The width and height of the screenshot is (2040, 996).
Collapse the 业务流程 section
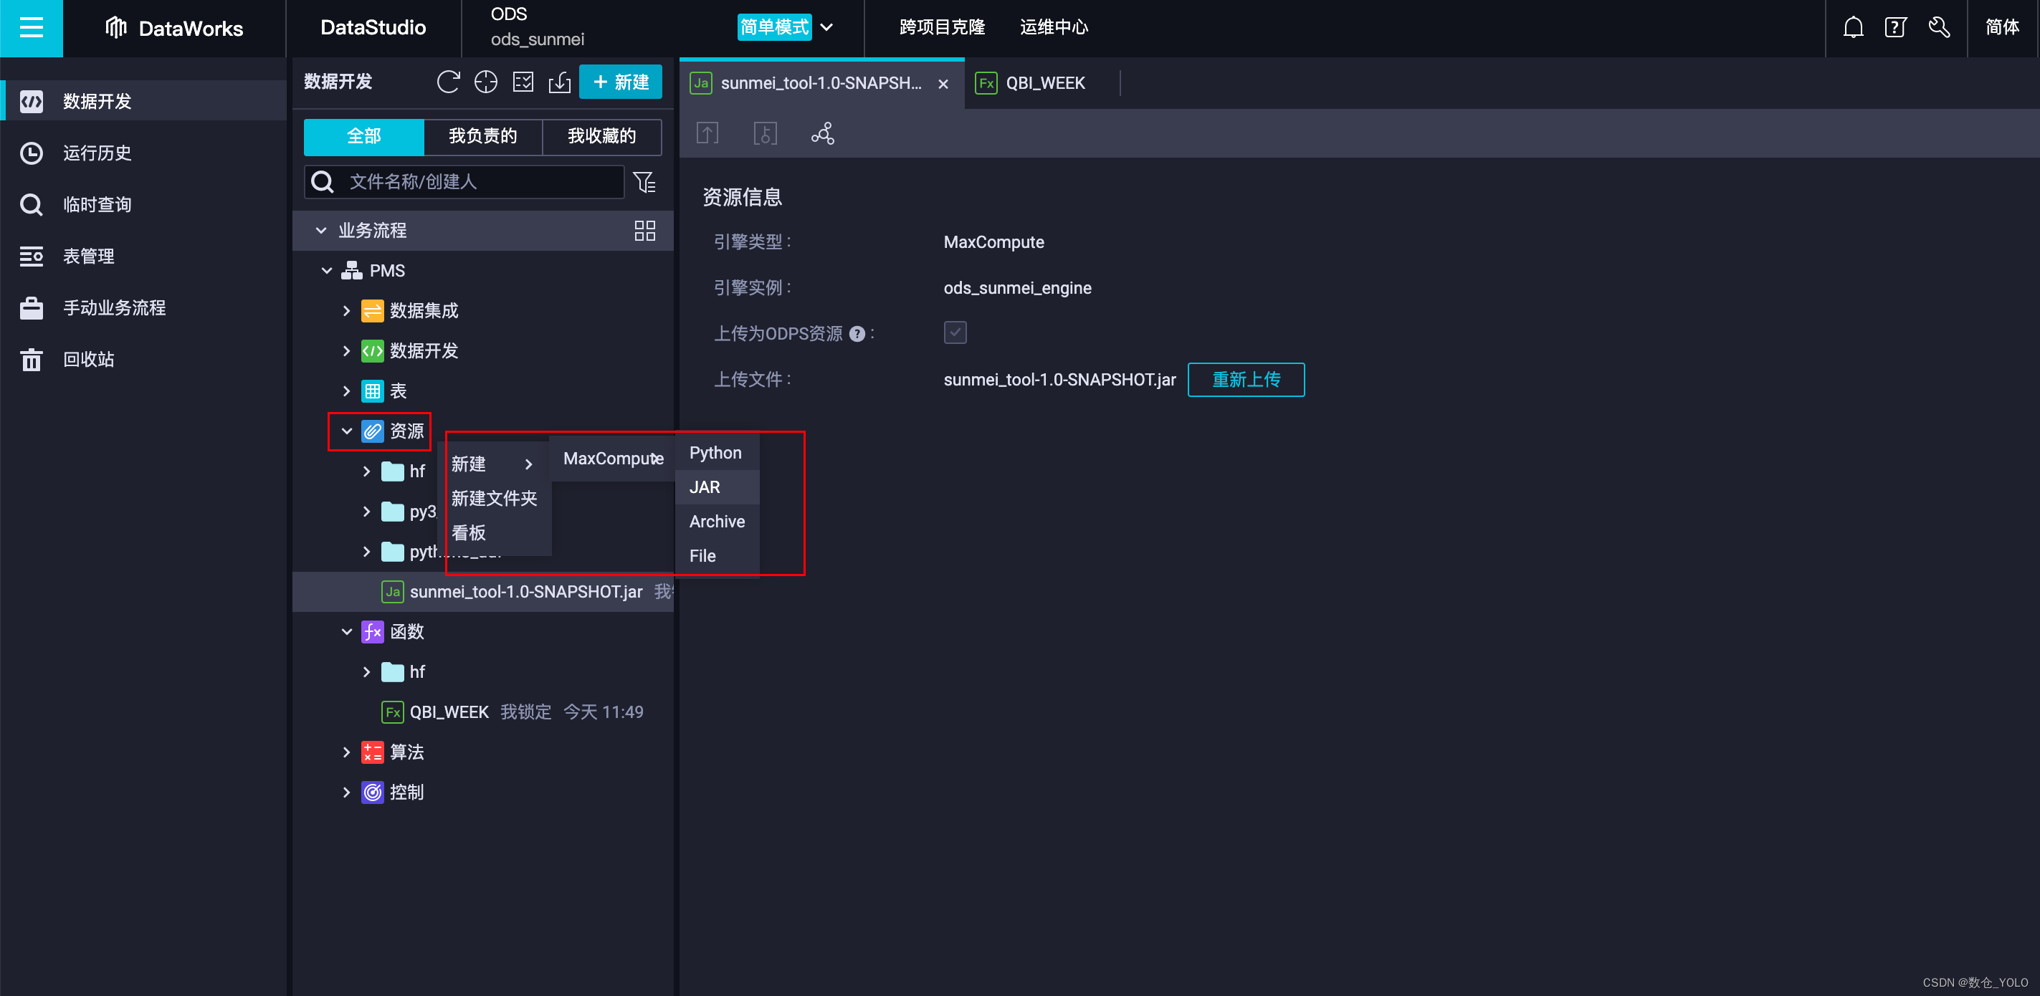320,231
